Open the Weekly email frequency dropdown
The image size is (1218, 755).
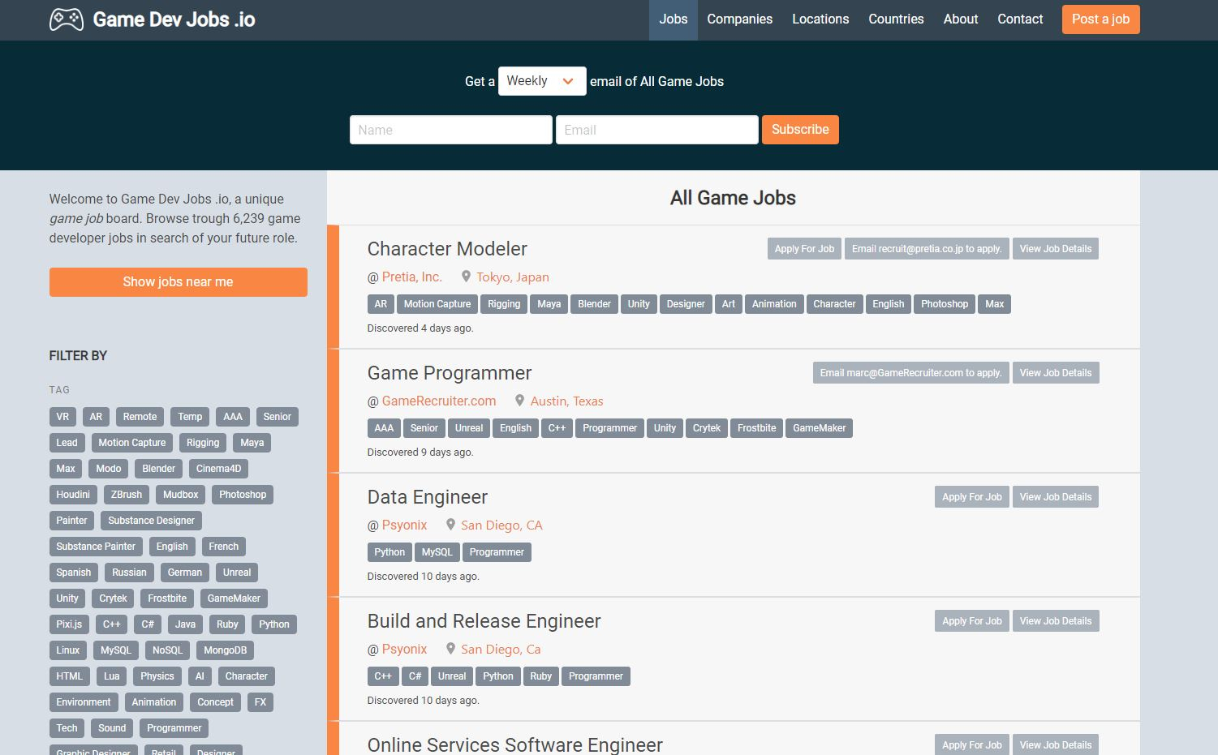tap(542, 81)
